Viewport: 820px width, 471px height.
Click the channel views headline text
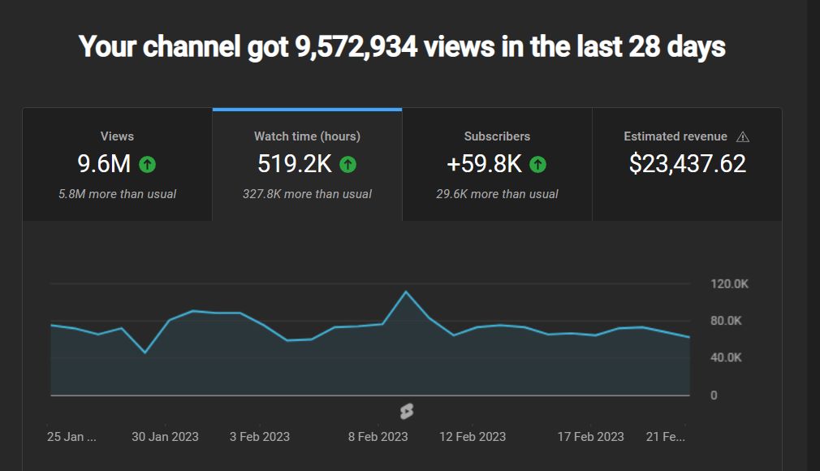402,46
